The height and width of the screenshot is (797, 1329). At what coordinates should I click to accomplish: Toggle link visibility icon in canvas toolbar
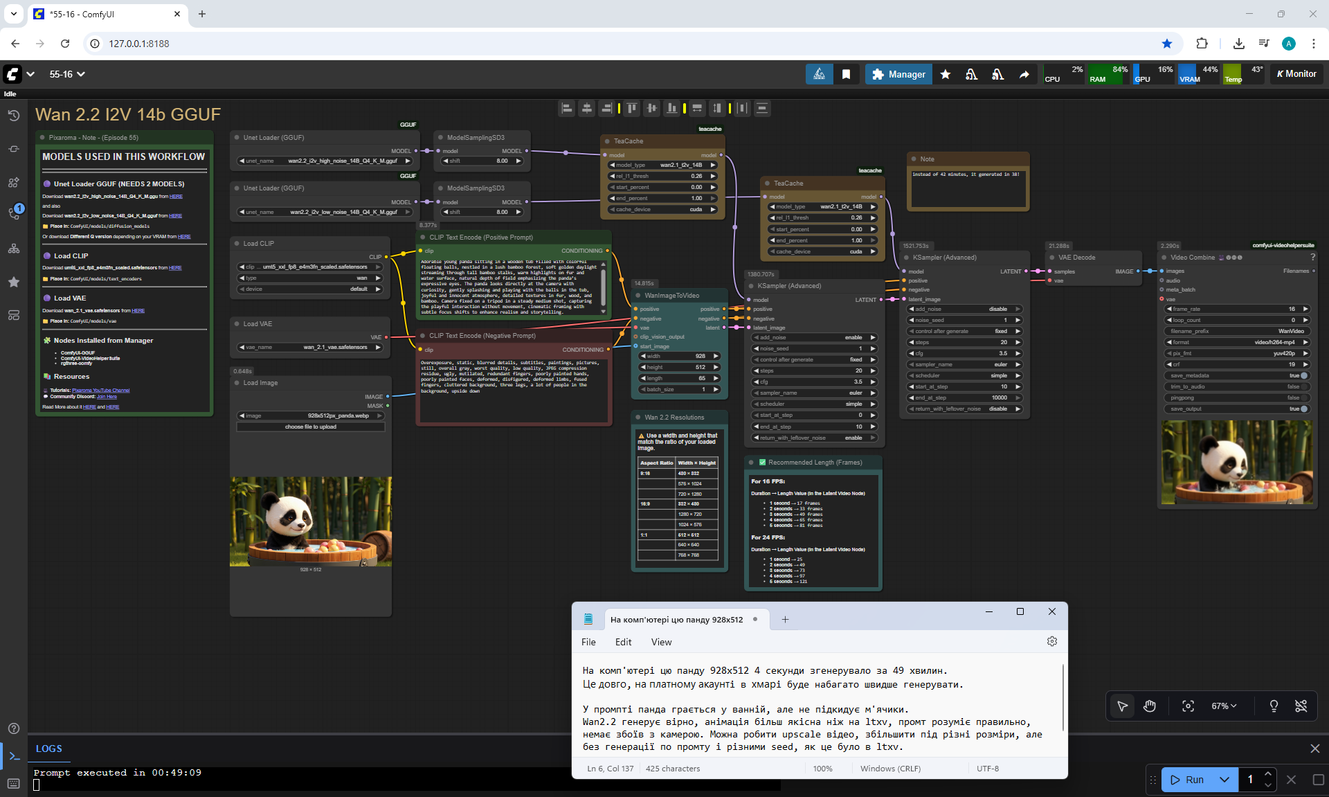[x=1301, y=706]
